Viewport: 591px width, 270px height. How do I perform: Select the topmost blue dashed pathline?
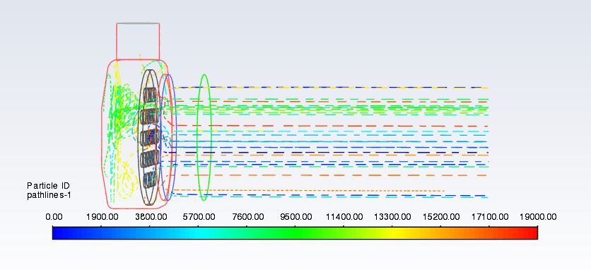point(332,88)
